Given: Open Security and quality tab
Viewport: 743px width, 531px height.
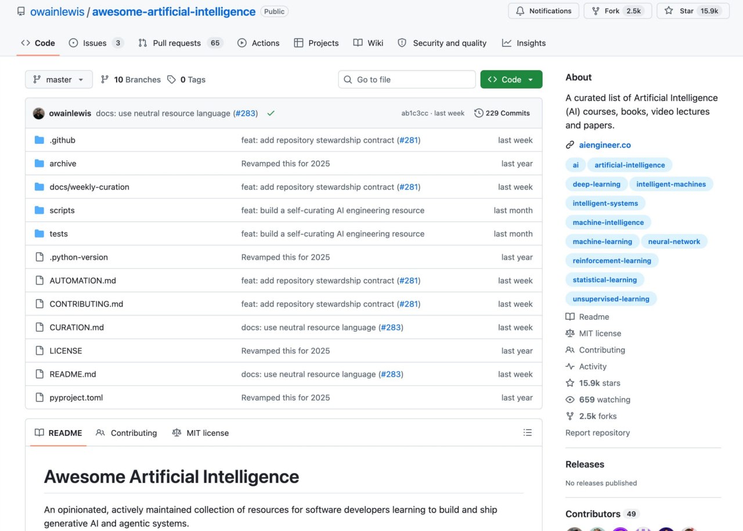Looking at the screenshot, I should coord(442,43).
